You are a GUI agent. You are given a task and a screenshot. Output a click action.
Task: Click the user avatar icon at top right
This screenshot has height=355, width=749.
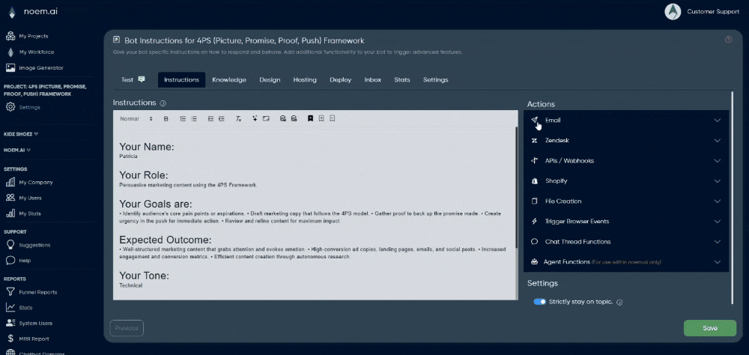(673, 11)
